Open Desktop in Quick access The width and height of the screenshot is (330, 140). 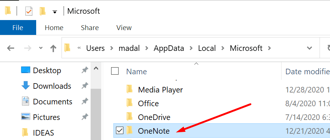point(47,71)
